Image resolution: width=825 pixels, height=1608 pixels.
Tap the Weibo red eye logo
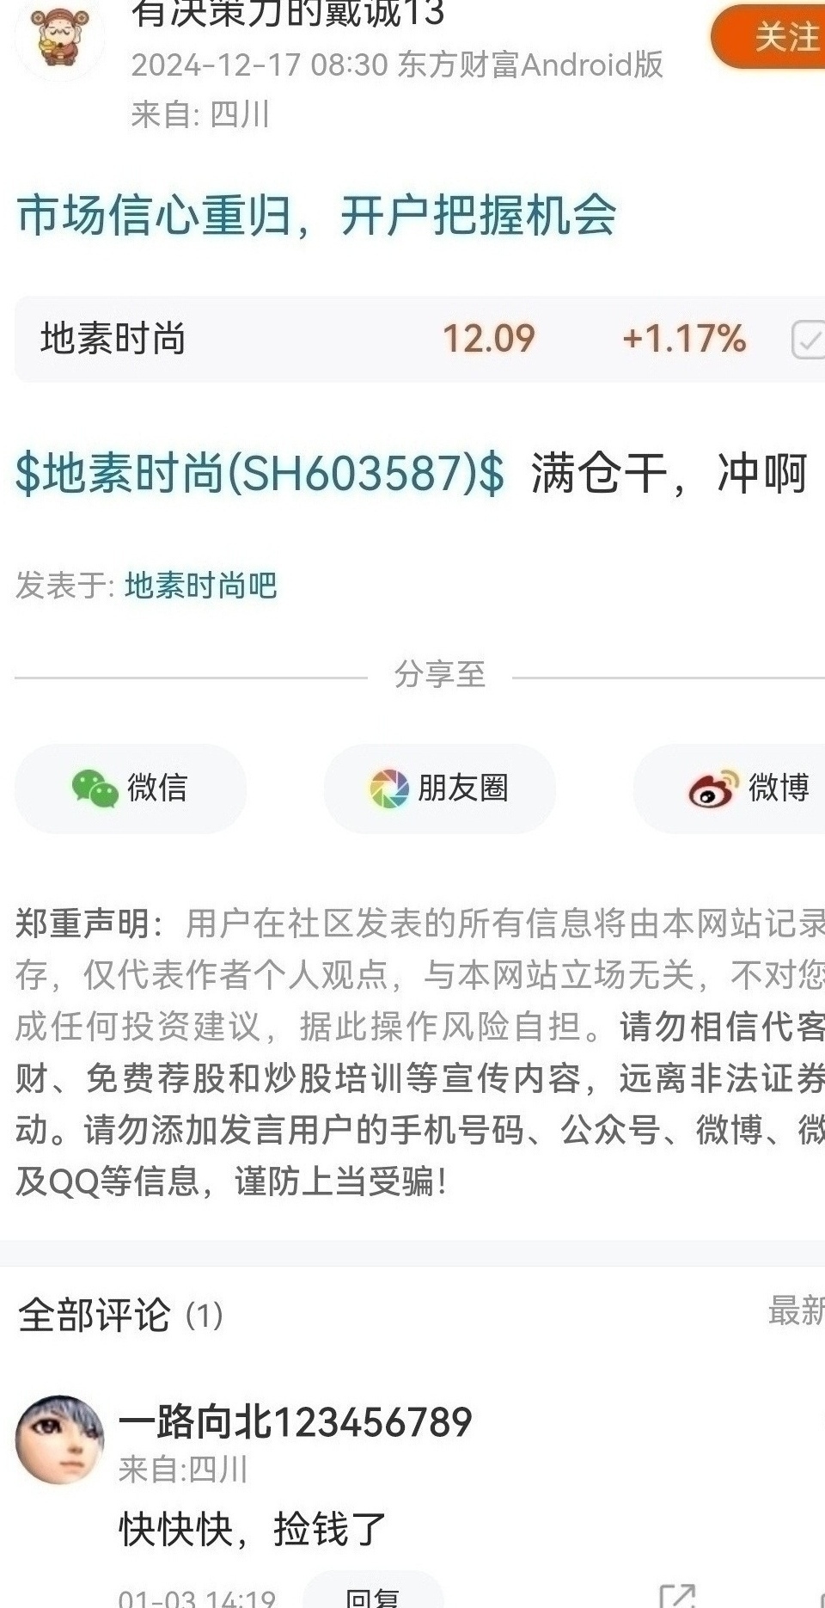point(713,789)
